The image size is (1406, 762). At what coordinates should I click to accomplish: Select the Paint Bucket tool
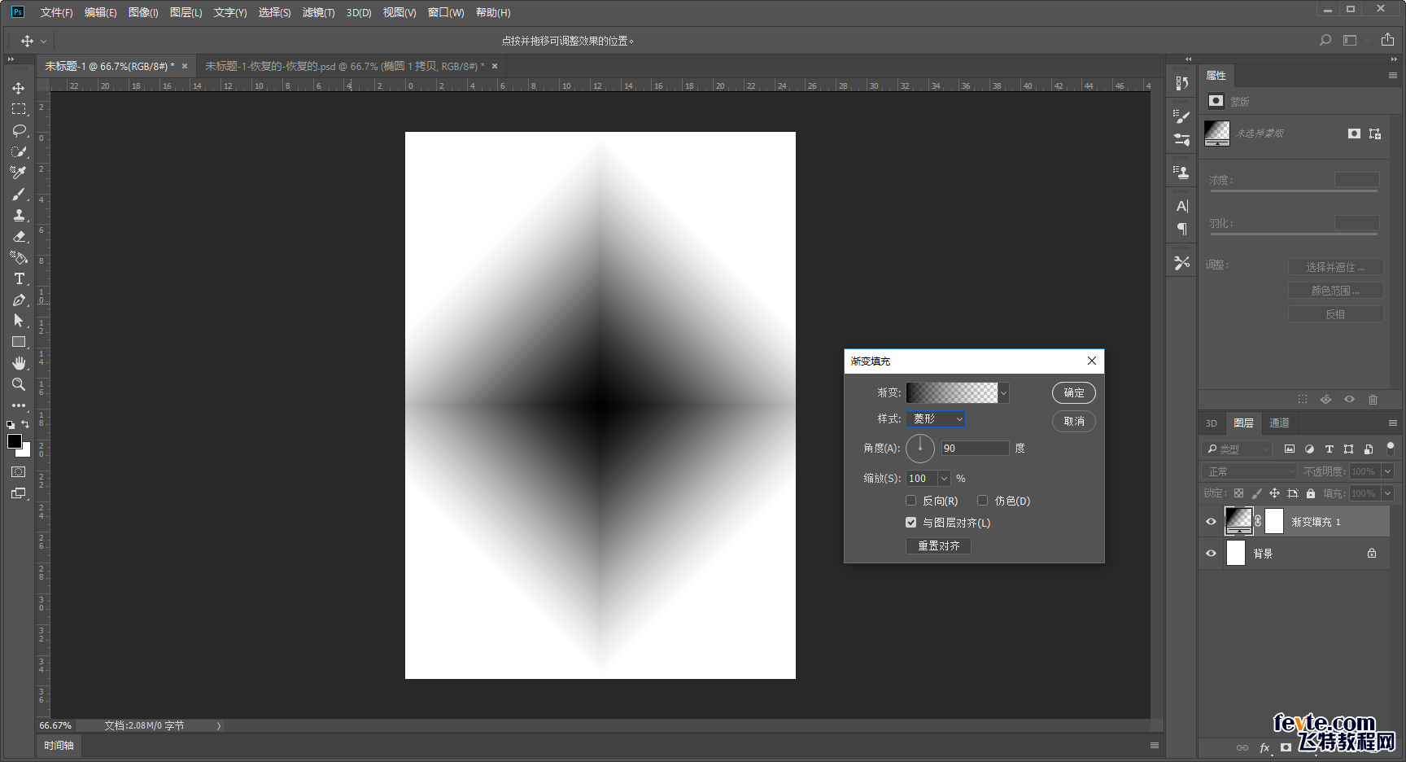tap(19, 257)
